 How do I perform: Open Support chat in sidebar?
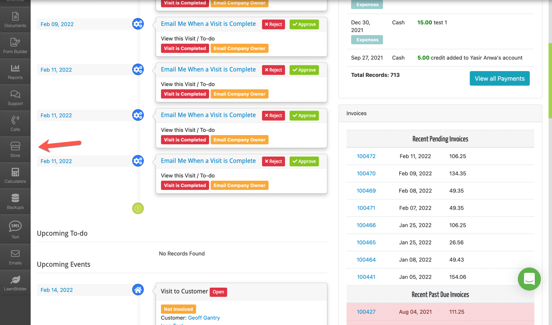(15, 98)
